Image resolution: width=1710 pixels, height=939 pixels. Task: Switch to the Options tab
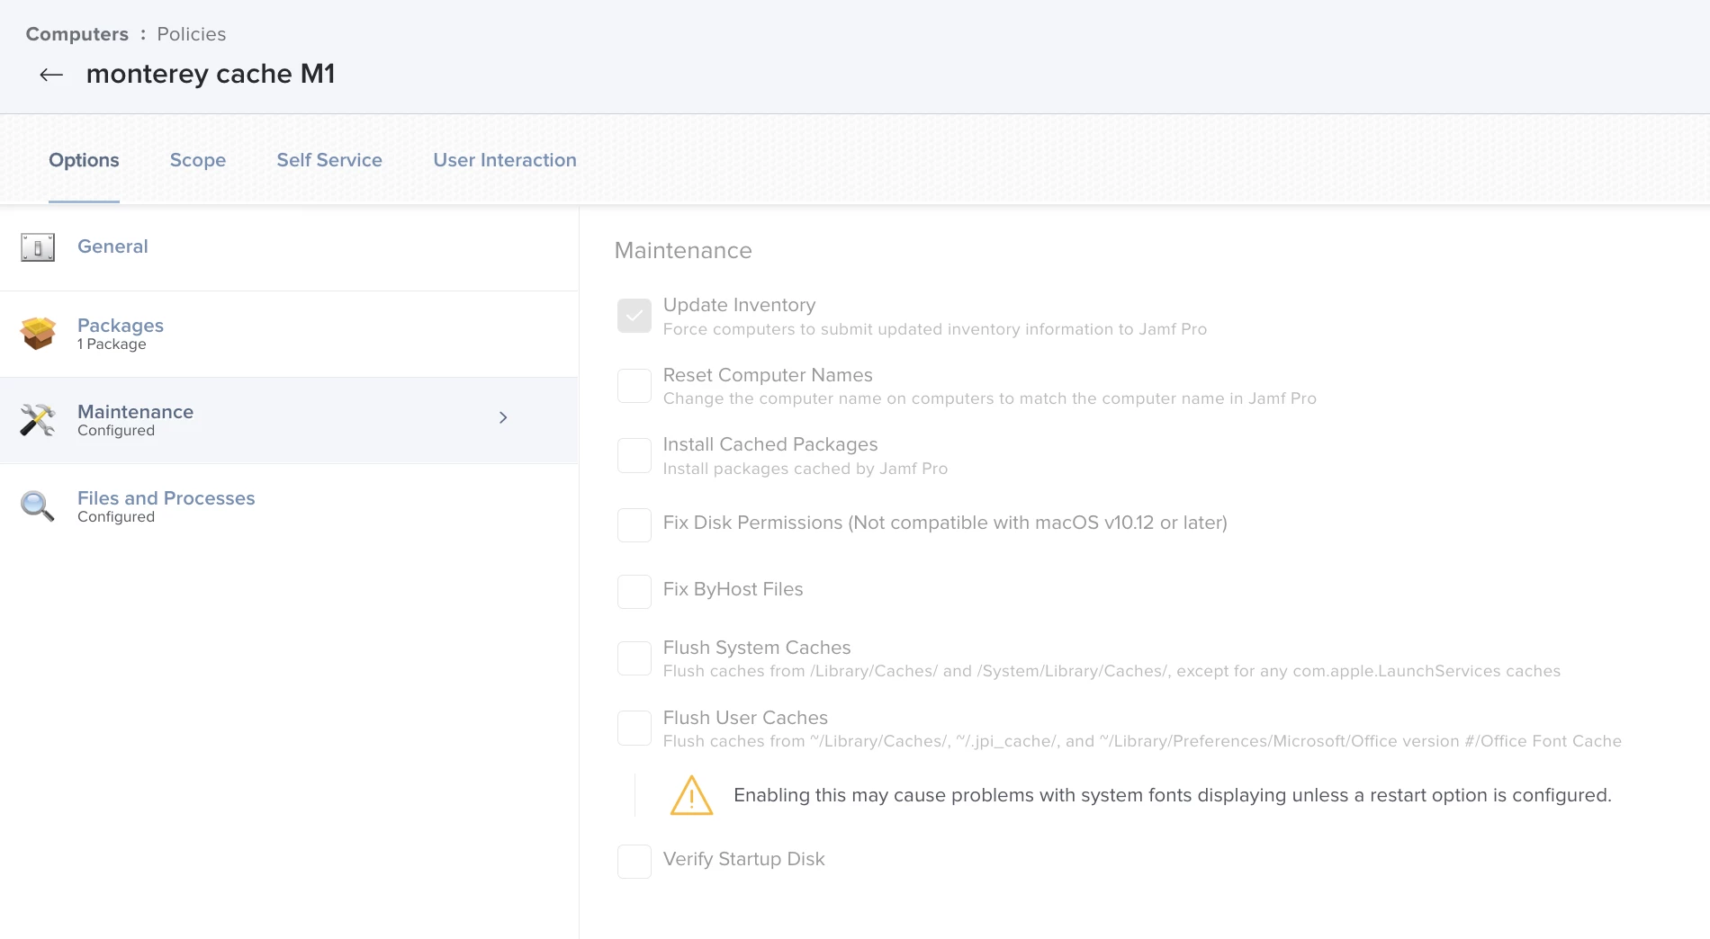pos(84,160)
